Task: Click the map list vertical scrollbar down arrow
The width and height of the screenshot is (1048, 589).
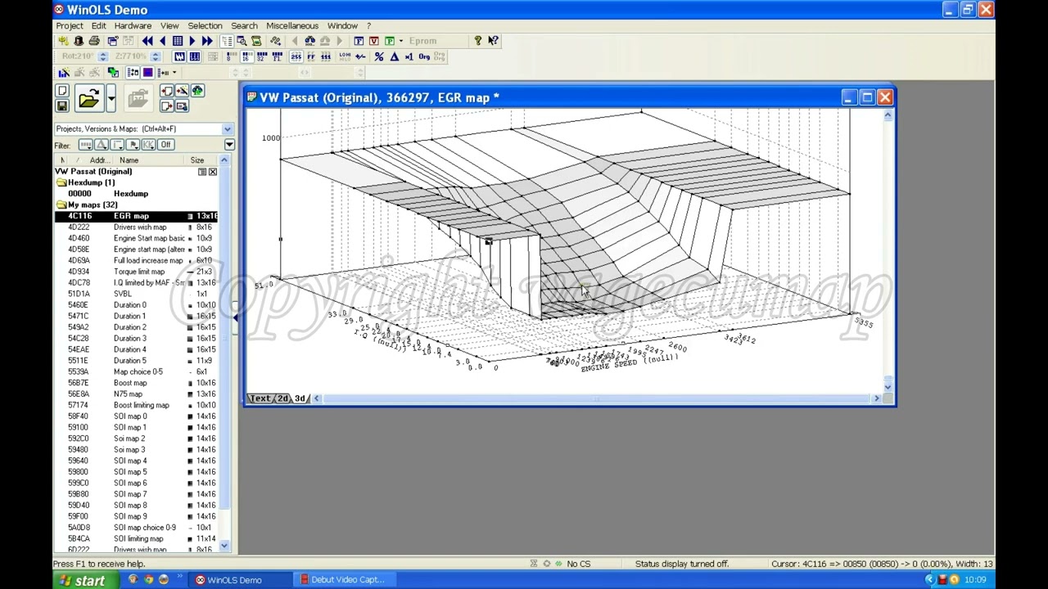Action: click(x=224, y=546)
